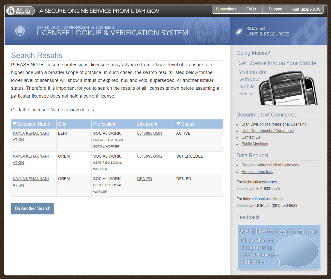
Task: Open the Subscribers menu item
Action: 226,9
